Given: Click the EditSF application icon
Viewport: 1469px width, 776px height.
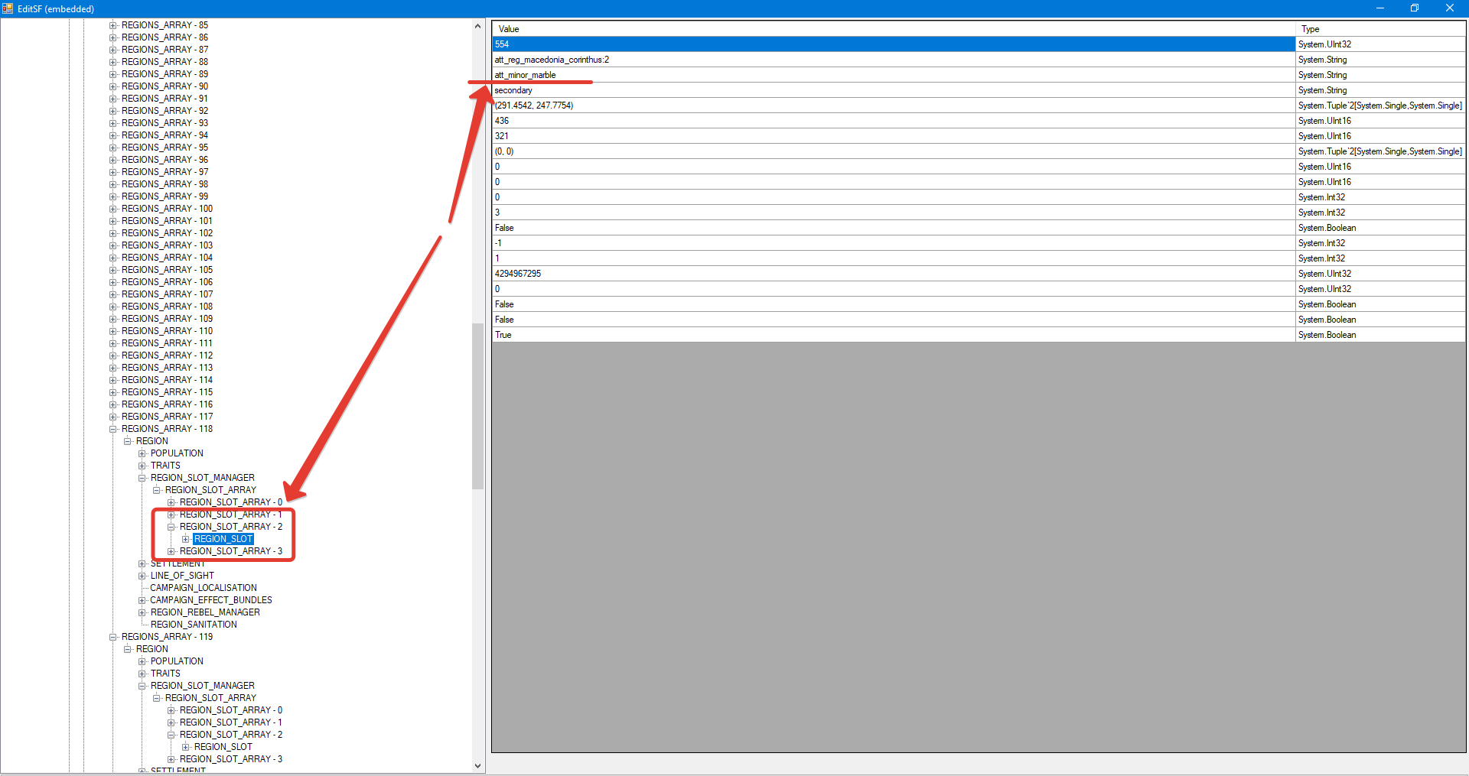Looking at the screenshot, I should [x=8, y=8].
